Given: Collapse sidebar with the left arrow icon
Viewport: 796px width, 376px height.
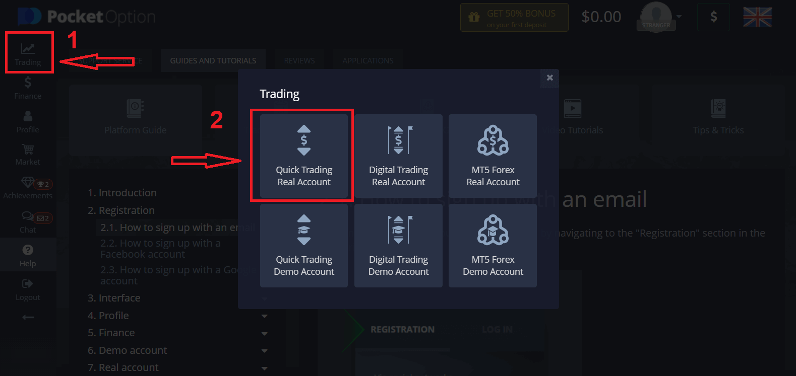Looking at the screenshot, I should [x=28, y=317].
